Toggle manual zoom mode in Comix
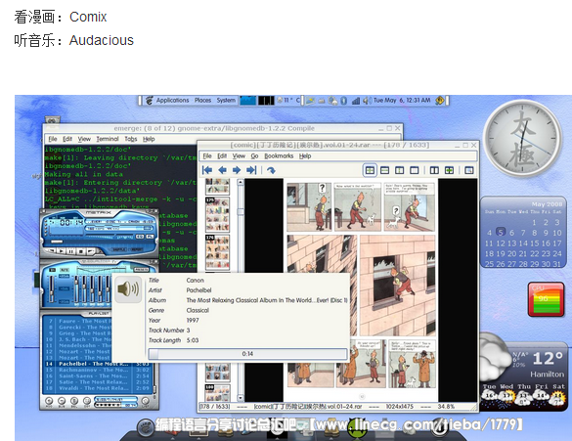 (x=414, y=170)
